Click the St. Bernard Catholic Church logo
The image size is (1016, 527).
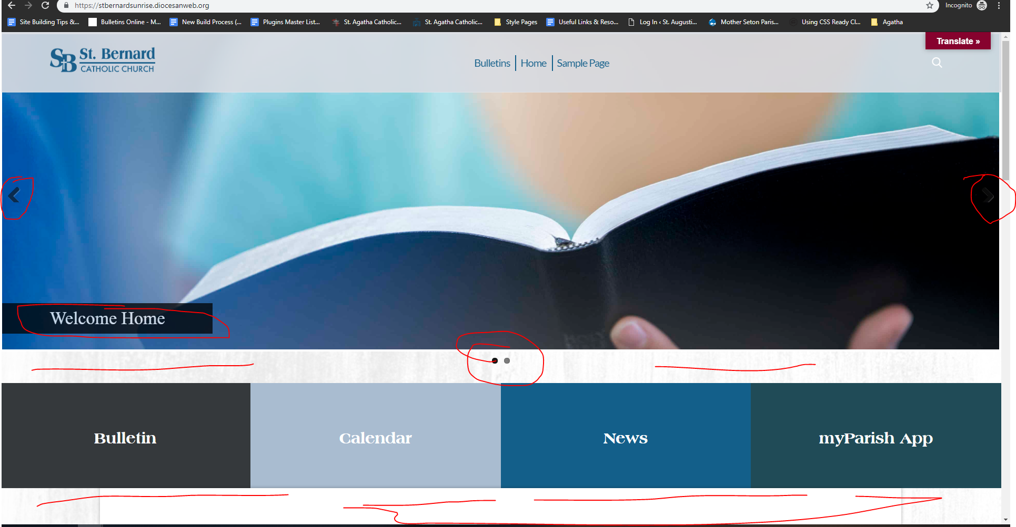tap(103, 60)
